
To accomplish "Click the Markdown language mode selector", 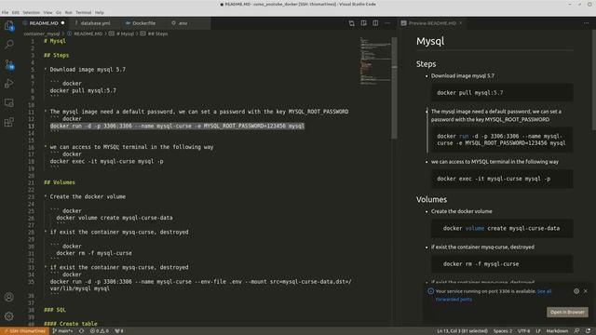I will coord(557,331).
